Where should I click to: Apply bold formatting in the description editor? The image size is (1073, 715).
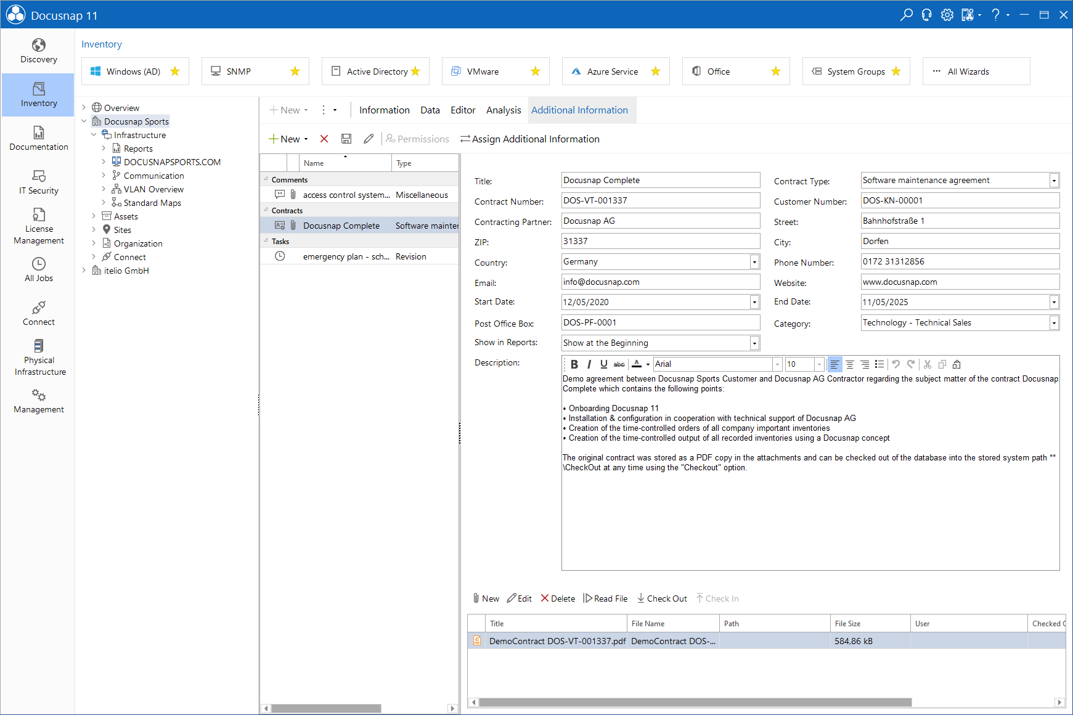tap(574, 364)
